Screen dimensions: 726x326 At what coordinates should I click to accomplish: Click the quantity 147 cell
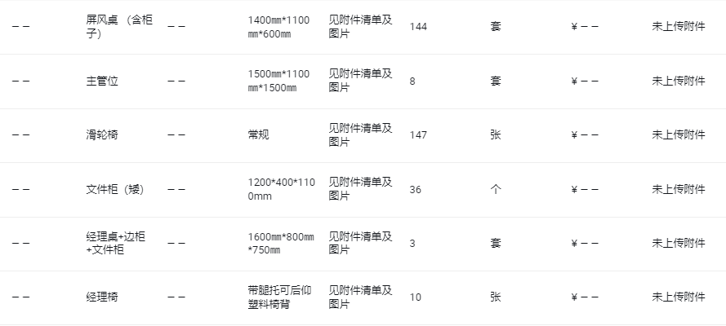coord(418,134)
